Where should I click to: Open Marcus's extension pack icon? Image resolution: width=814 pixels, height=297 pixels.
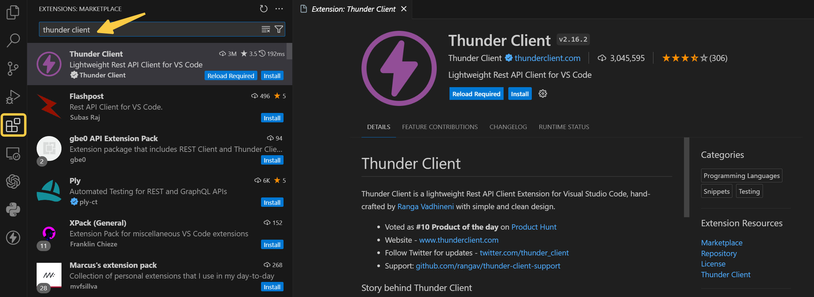click(49, 275)
